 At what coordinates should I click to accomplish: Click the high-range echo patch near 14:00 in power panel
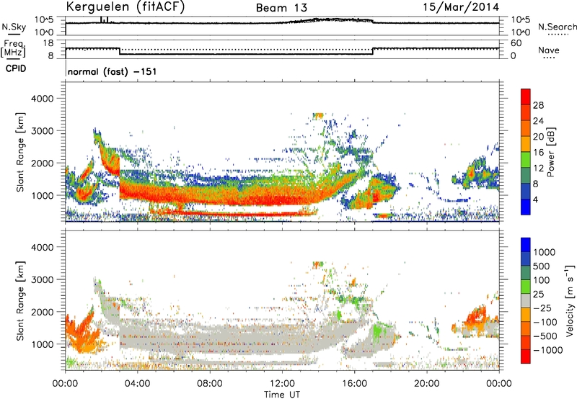click(318, 116)
